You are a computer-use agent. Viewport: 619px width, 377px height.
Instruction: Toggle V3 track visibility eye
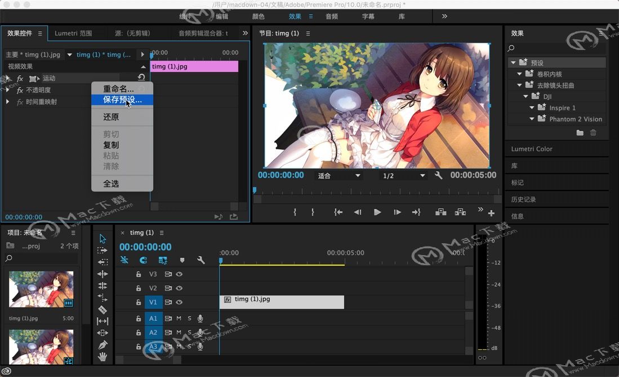(179, 274)
